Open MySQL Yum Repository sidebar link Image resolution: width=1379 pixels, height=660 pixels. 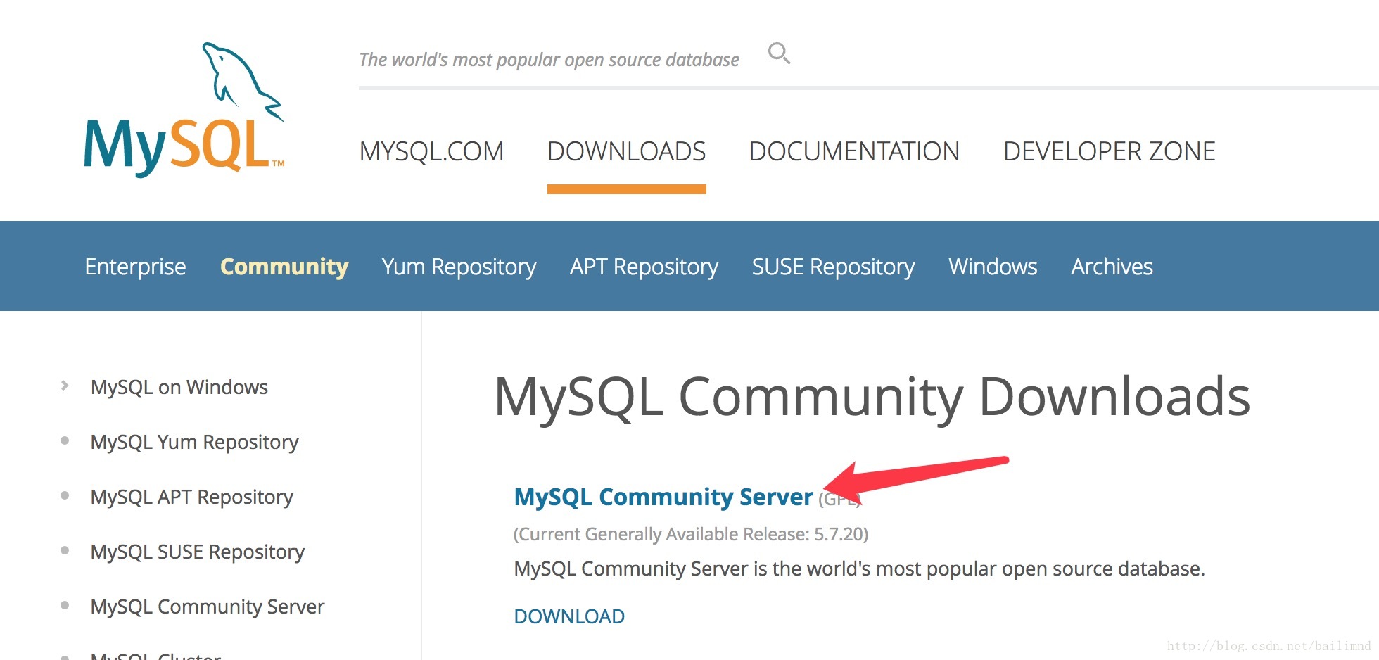(x=194, y=443)
